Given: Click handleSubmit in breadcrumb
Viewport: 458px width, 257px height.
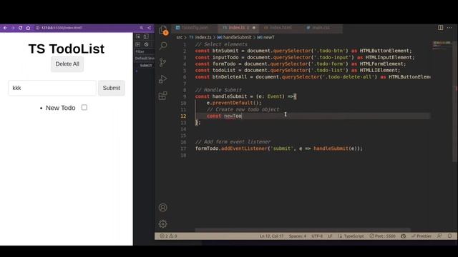Looking at the screenshot, I should pos(237,37).
